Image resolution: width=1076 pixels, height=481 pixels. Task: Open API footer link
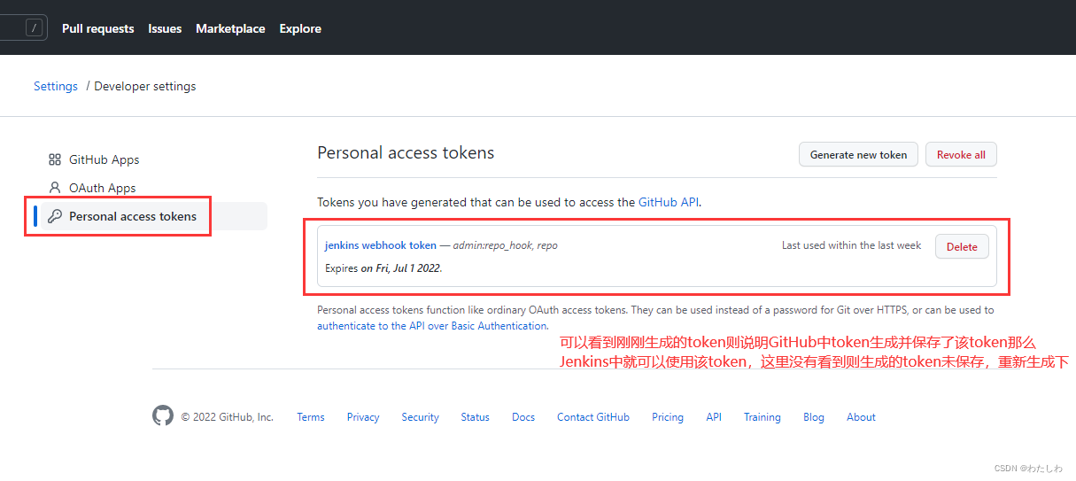click(714, 417)
